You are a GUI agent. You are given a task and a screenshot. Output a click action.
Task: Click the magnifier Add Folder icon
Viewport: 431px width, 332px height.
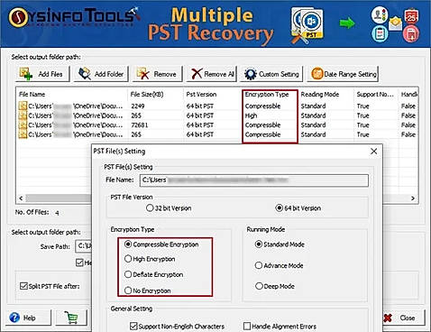[85, 74]
